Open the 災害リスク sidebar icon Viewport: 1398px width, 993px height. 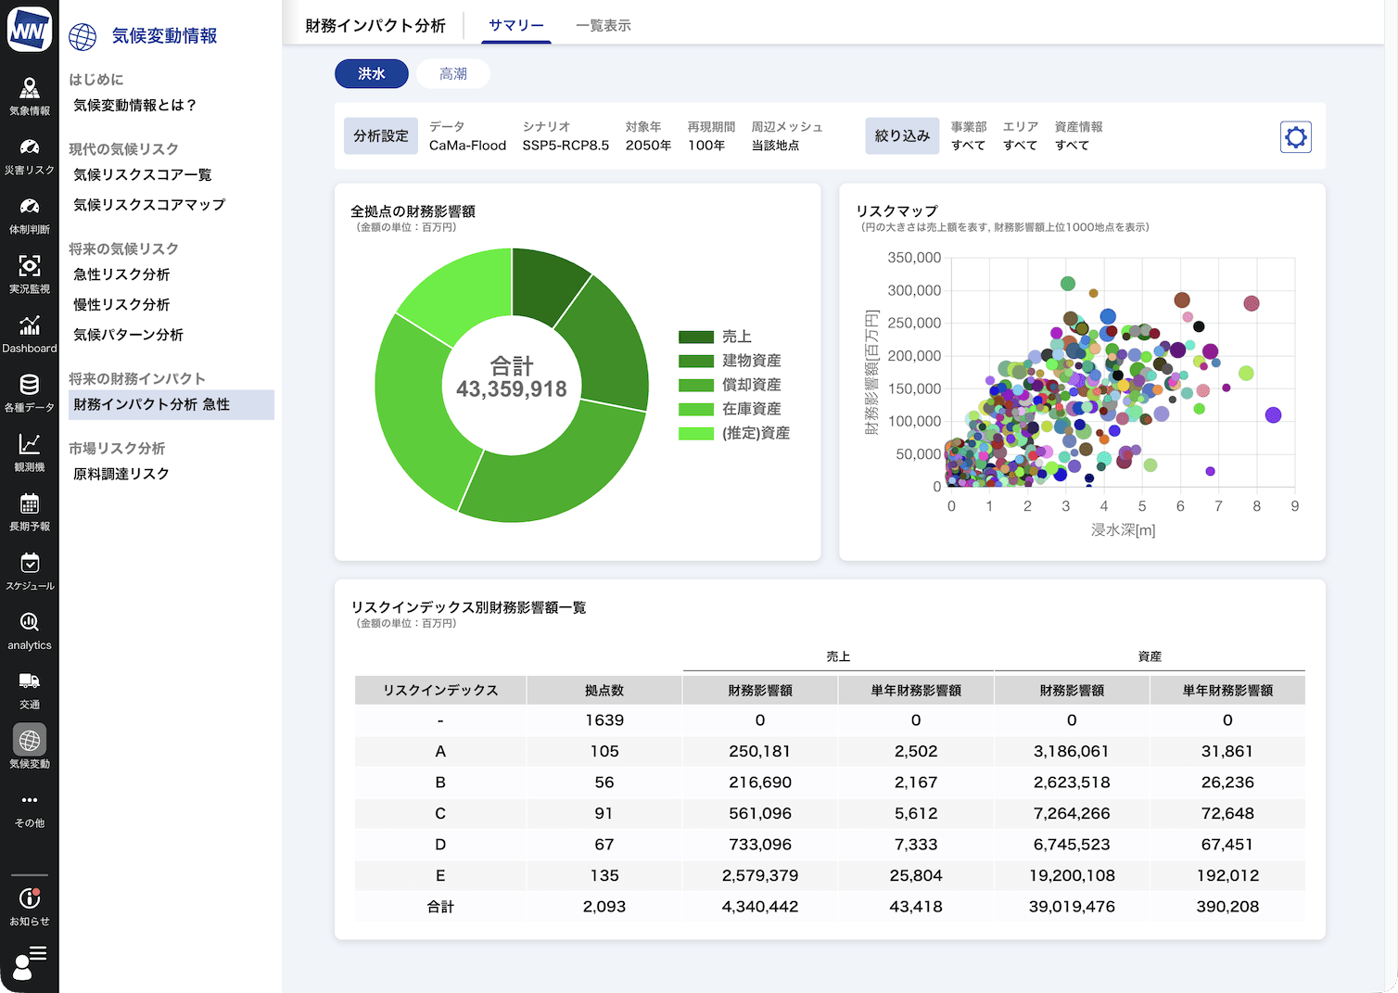[x=30, y=155]
